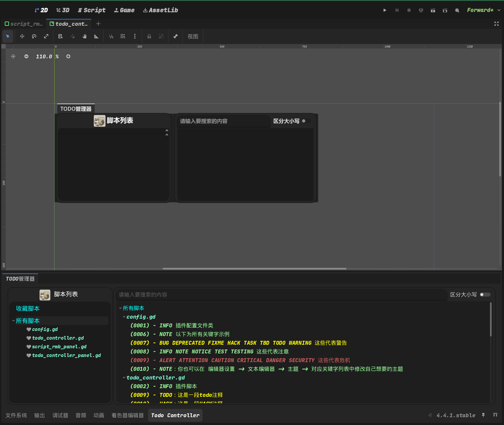Screen dimensions: 504x425
Task: Reset zoom via 110.0 % label
Action: 47,56
